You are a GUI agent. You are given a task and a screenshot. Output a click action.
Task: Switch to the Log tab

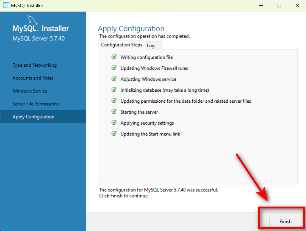[x=153, y=45]
